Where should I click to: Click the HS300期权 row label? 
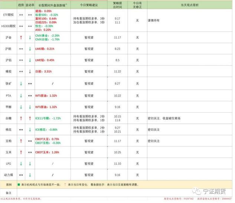point(9,26)
